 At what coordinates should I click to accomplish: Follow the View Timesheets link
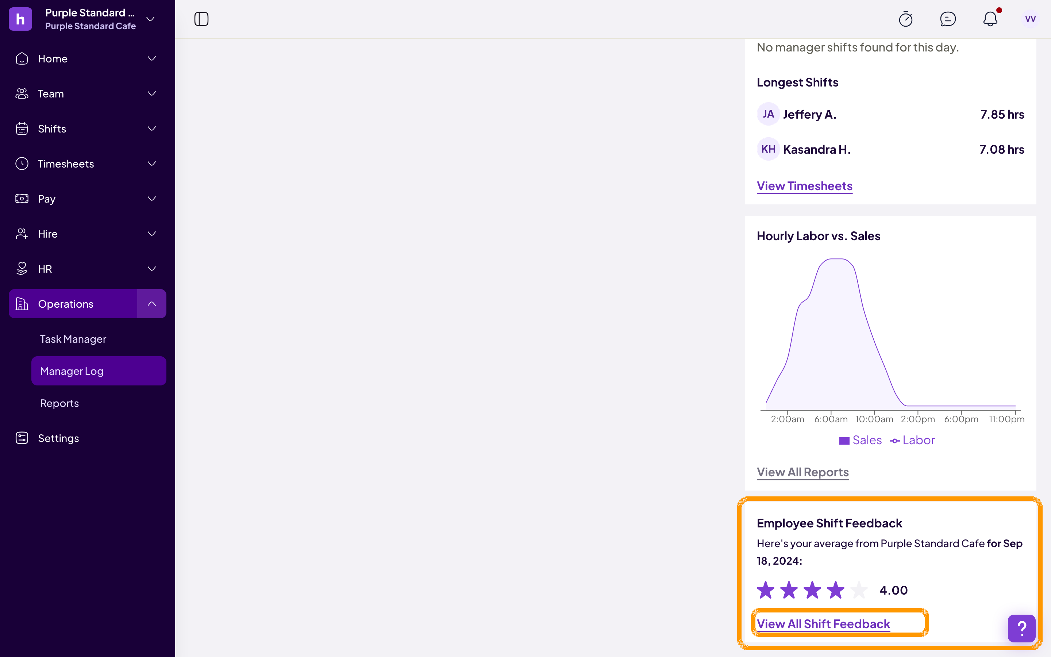tap(804, 186)
